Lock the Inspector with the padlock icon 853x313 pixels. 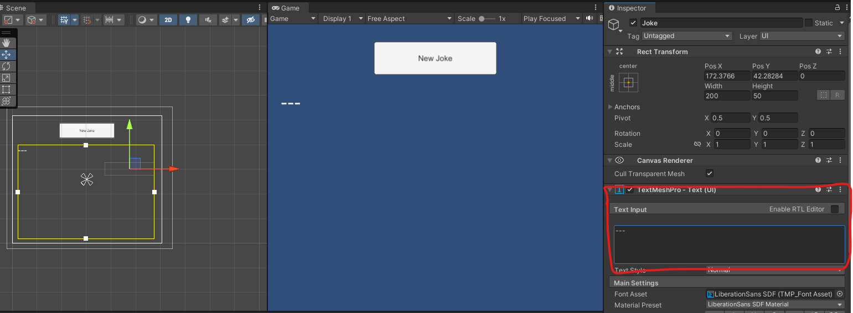(837, 8)
